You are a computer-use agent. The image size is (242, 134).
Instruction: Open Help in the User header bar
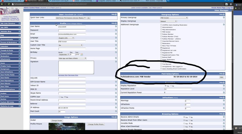pyautogui.click(x=114, y=14)
